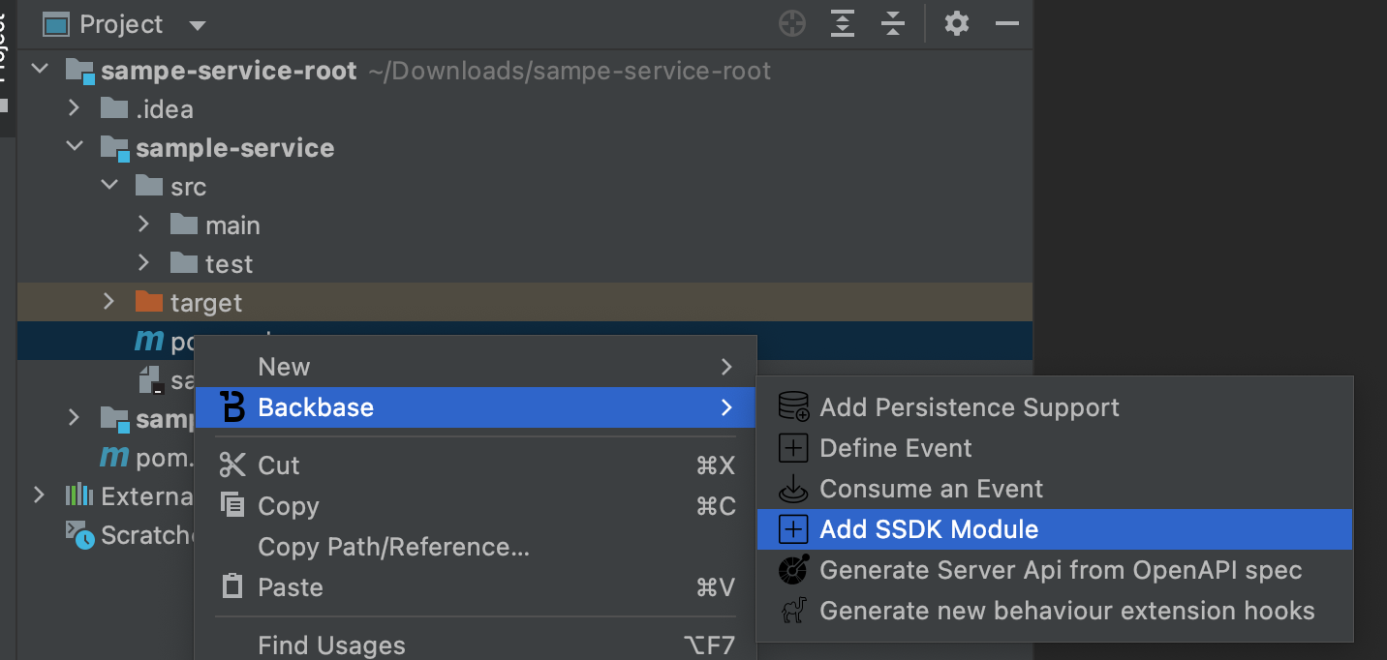1387x660 pixels.
Task: Select Define Event in Backbase submenu
Action: (1055, 448)
